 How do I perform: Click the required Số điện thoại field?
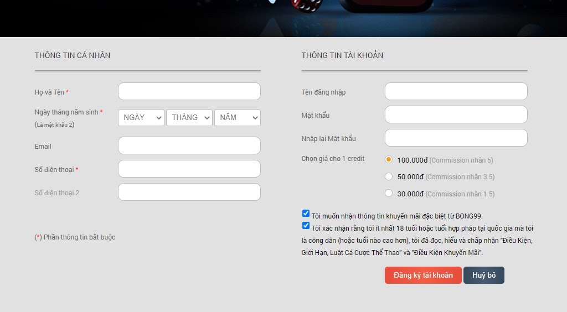click(x=189, y=169)
